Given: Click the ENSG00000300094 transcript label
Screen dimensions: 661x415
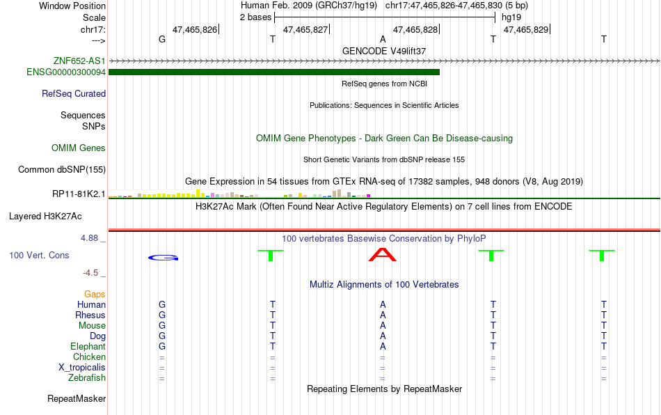Looking at the screenshot, I should (x=66, y=72).
